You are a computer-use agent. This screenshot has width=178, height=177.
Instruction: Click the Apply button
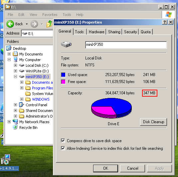[159, 168]
